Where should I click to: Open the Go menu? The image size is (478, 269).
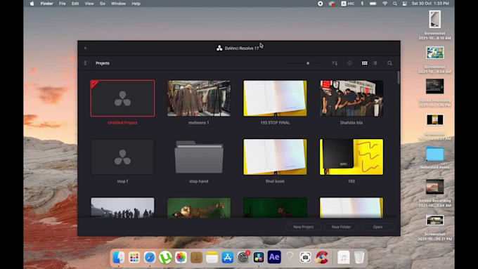tap(103, 4)
